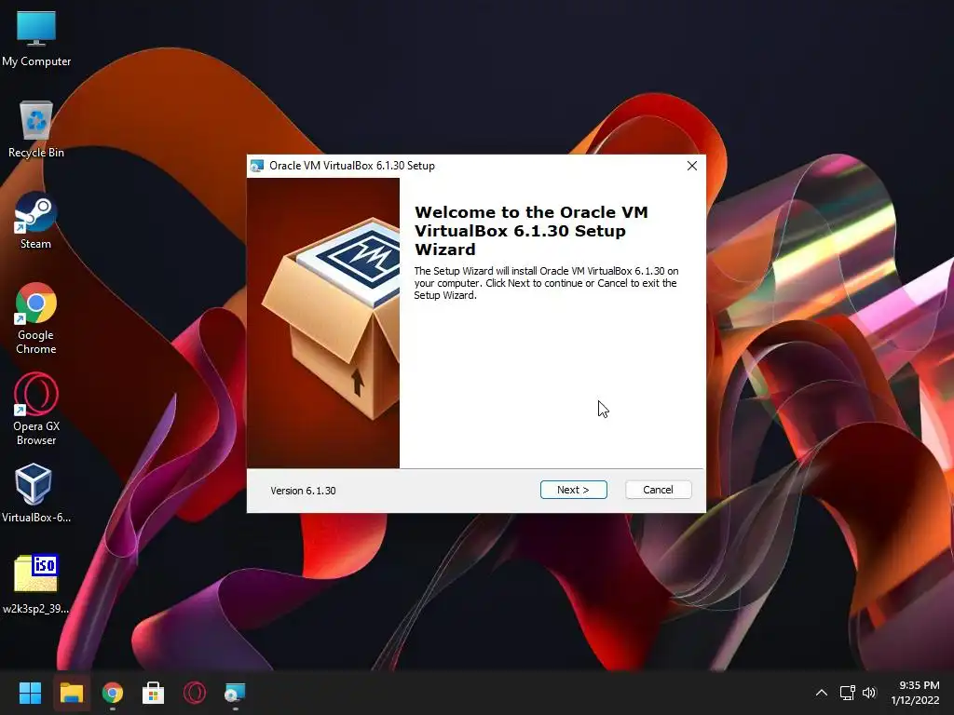This screenshot has width=954, height=715.
Task: Click the 'Version 6.1.30' text
Action: pos(303,491)
